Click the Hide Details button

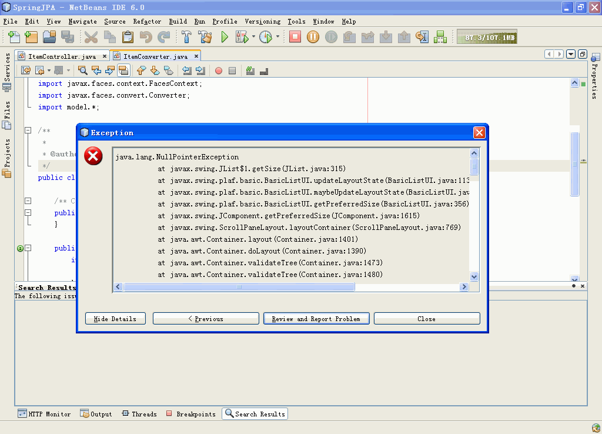[x=115, y=319]
